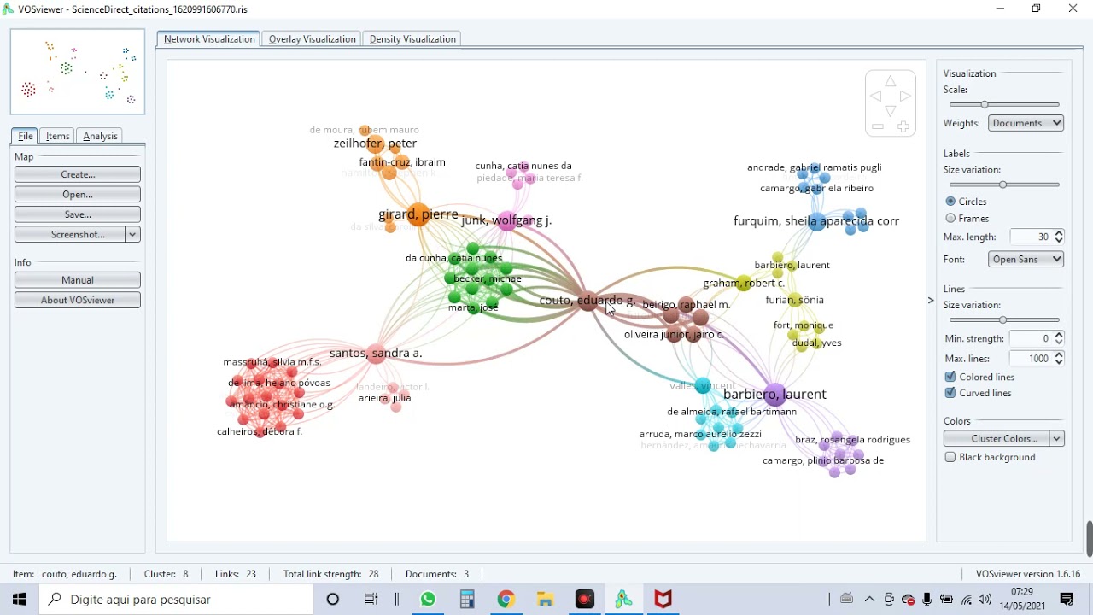The image size is (1093, 615).
Task: Click the Windows taskbar search box
Action: point(177,600)
